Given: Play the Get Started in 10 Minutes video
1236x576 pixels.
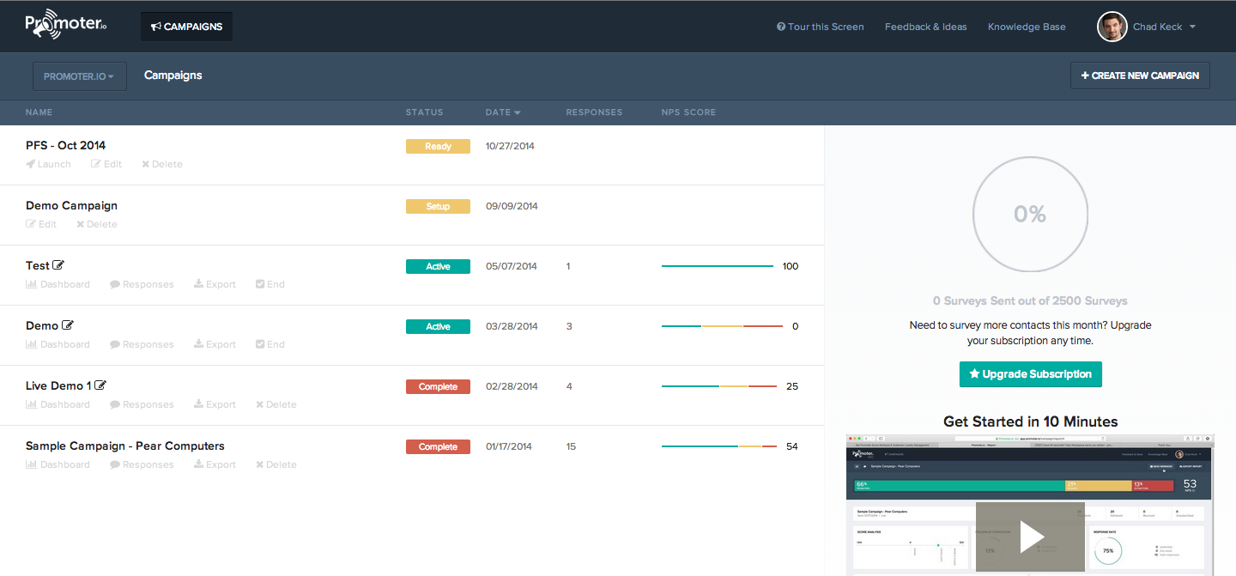Looking at the screenshot, I should 1030,537.
